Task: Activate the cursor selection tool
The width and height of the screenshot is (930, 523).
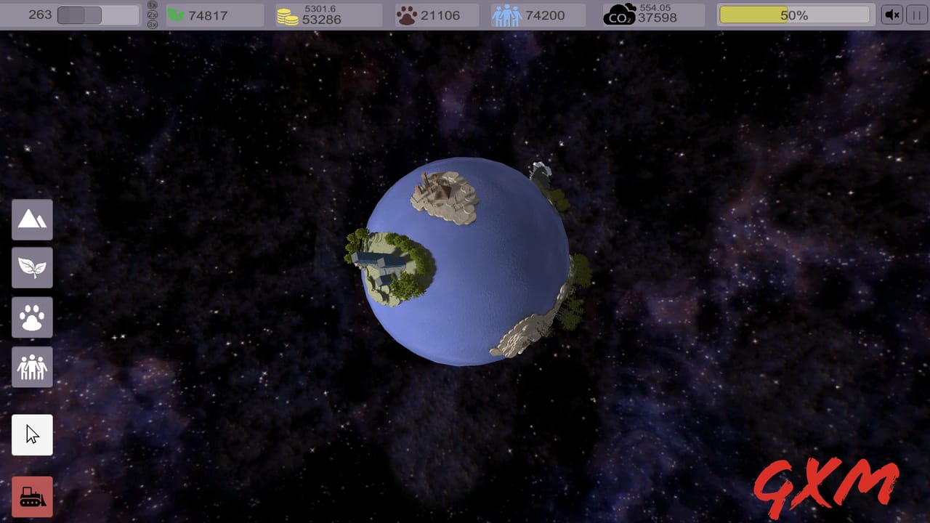Action: [x=32, y=433]
